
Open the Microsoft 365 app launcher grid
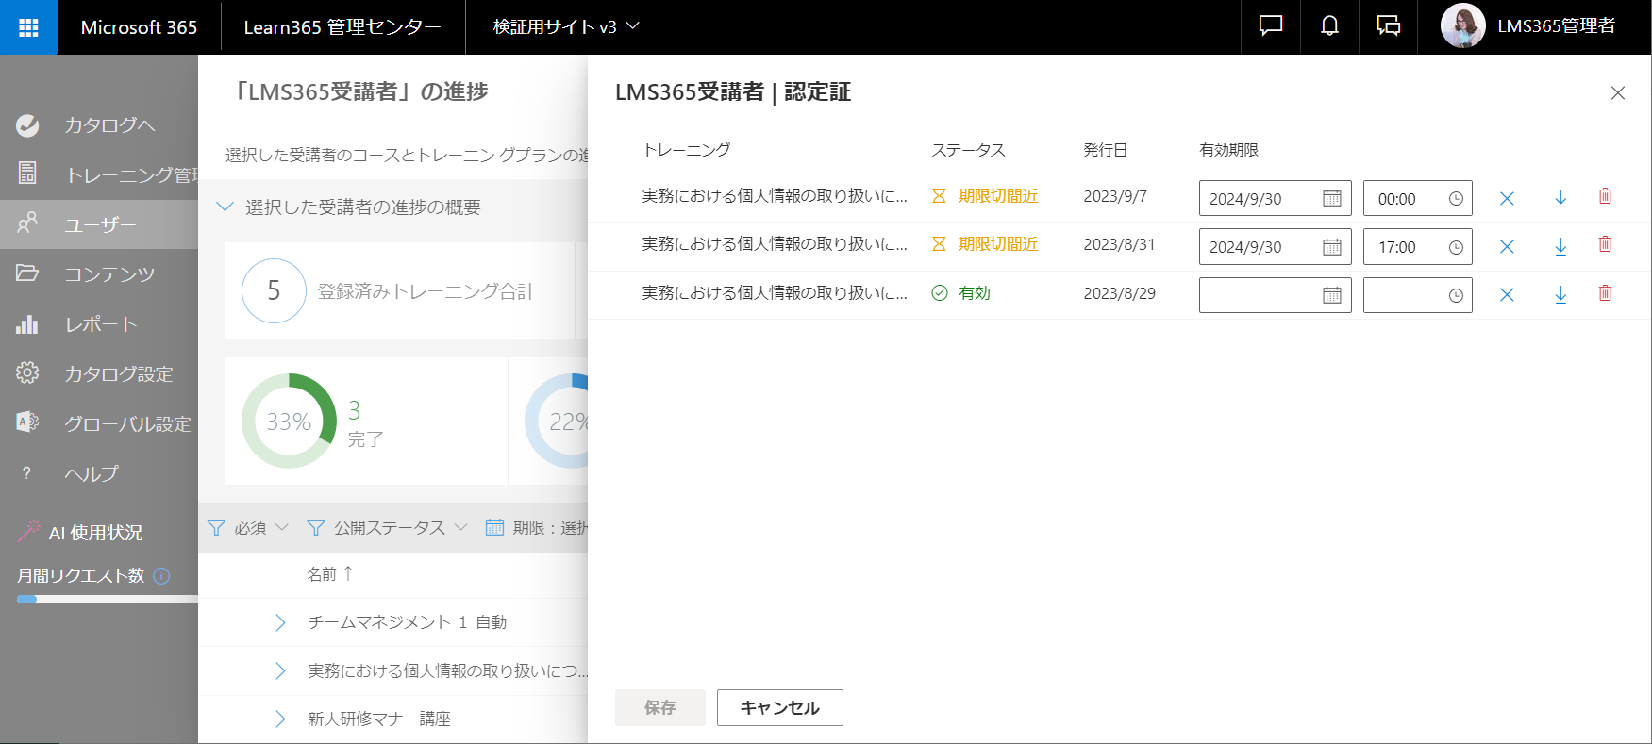(28, 27)
